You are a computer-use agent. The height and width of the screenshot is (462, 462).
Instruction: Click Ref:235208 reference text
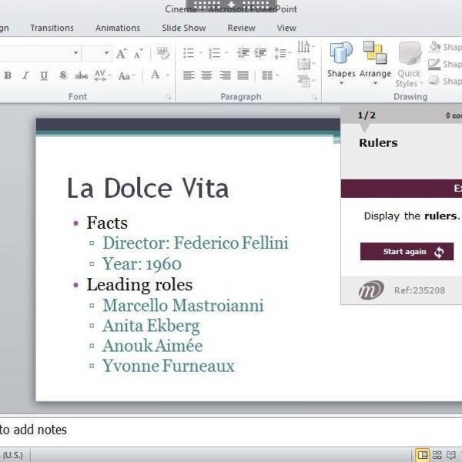[420, 290]
